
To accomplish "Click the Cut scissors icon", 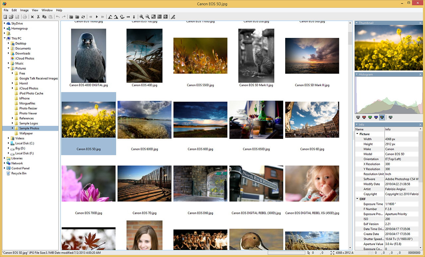I will coord(38,17).
